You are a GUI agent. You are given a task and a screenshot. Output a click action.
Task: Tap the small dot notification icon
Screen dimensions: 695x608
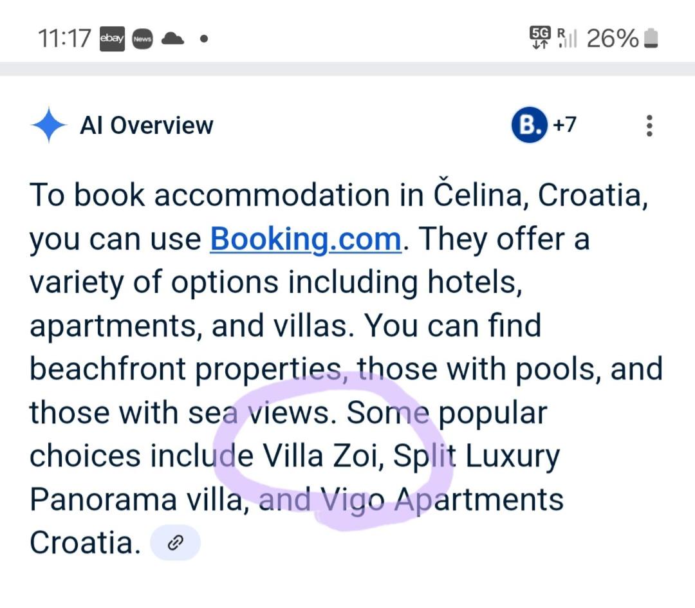[x=203, y=40]
